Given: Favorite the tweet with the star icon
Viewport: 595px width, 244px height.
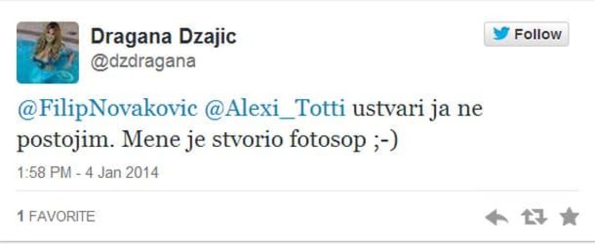Looking at the screenshot, I should pos(569,217).
